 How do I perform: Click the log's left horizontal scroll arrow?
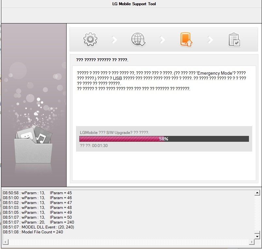click(5, 242)
